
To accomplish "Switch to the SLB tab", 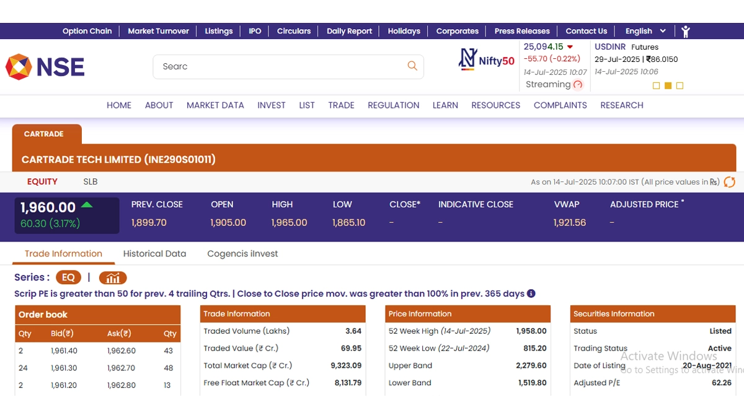I will pos(91,182).
